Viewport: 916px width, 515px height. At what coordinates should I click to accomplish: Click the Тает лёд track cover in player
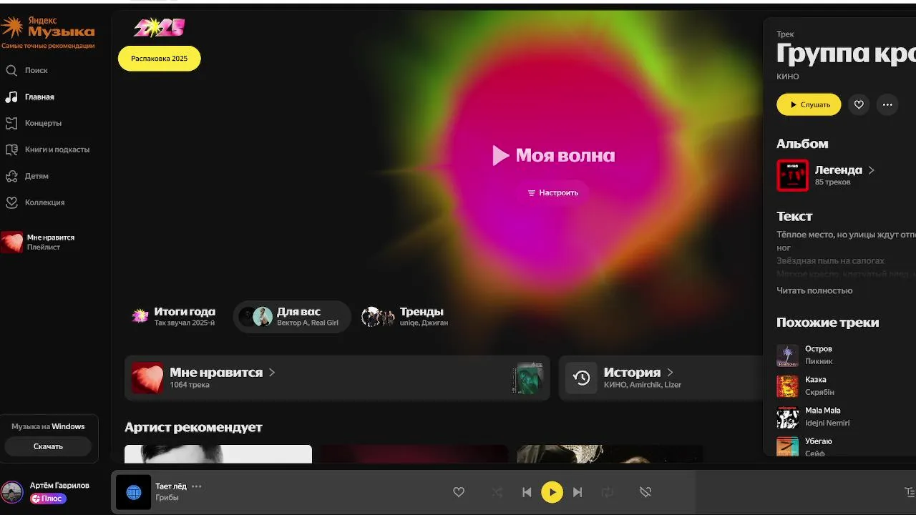(x=133, y=492)
